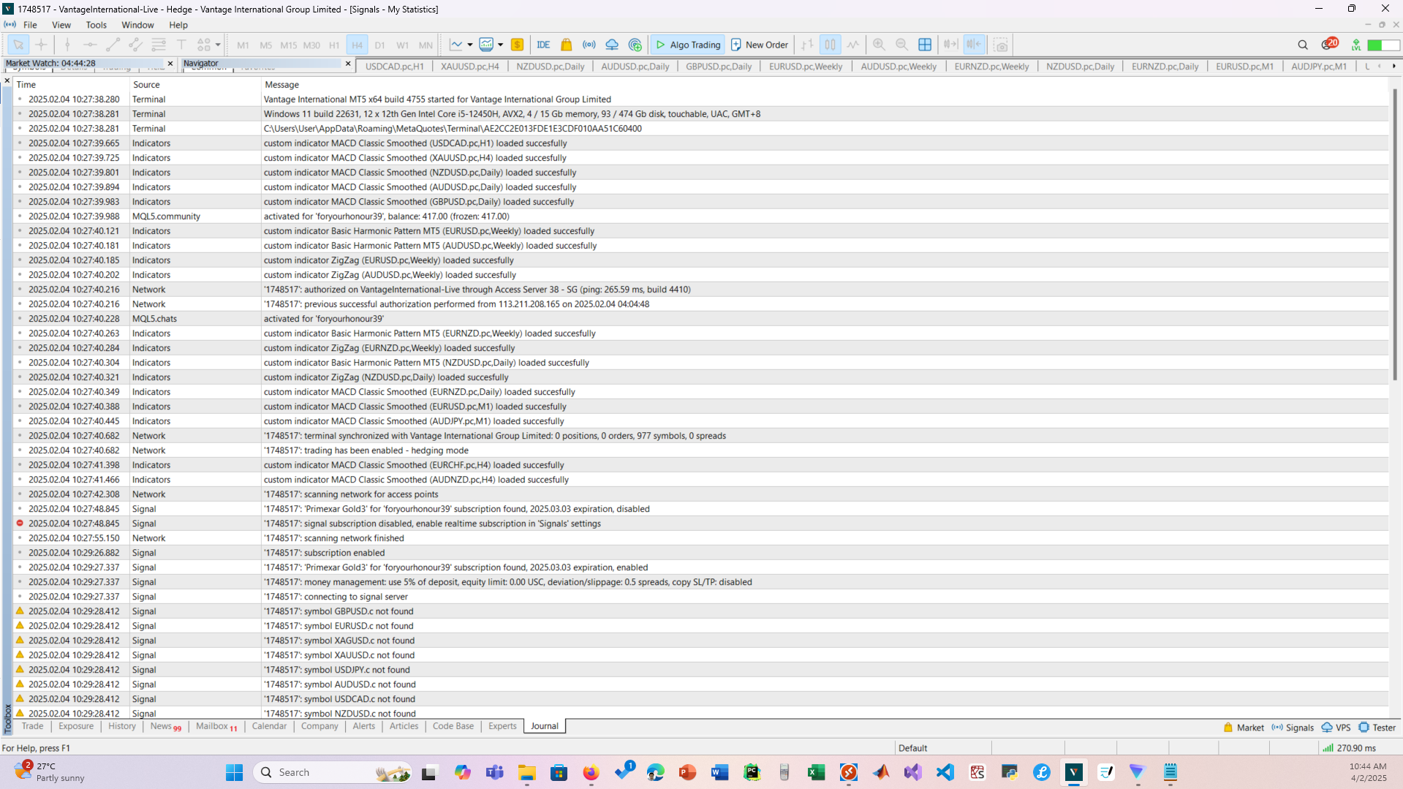Select the cursor arrow tool
This screenshot has height=789, width=1403.
18,45
